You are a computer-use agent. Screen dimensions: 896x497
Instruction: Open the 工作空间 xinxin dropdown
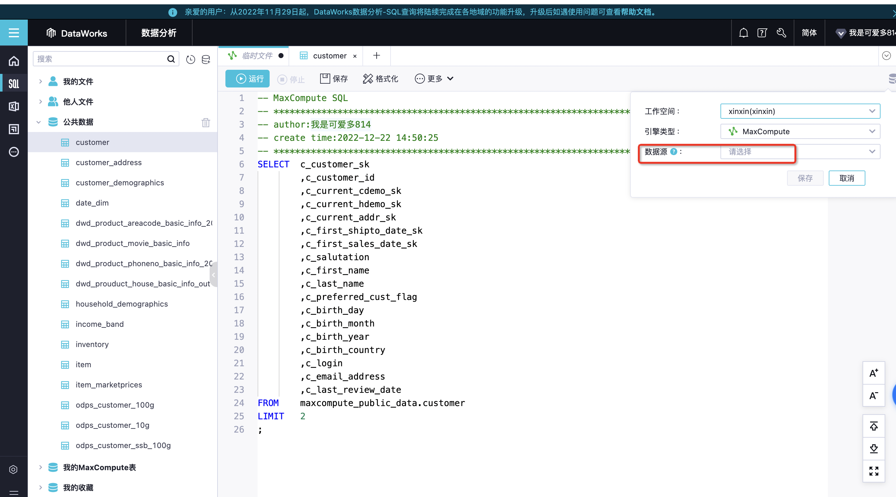[800, 111]
